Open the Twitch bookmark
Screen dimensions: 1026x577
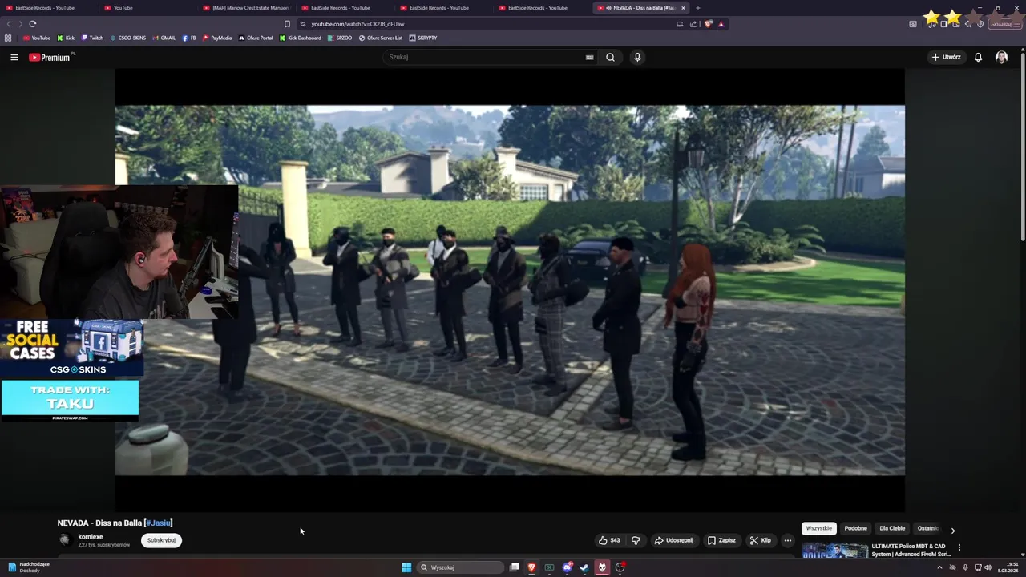click(x=92, y=38)
